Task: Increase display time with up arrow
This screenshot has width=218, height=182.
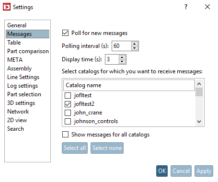Action: click(122, 57)
